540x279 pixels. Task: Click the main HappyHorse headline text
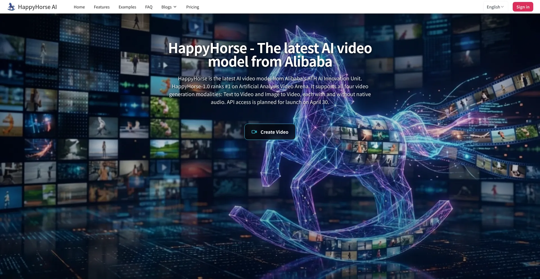coord(270,55)
